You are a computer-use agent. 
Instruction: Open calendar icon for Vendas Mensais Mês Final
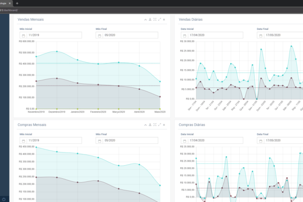pos(99,35)
